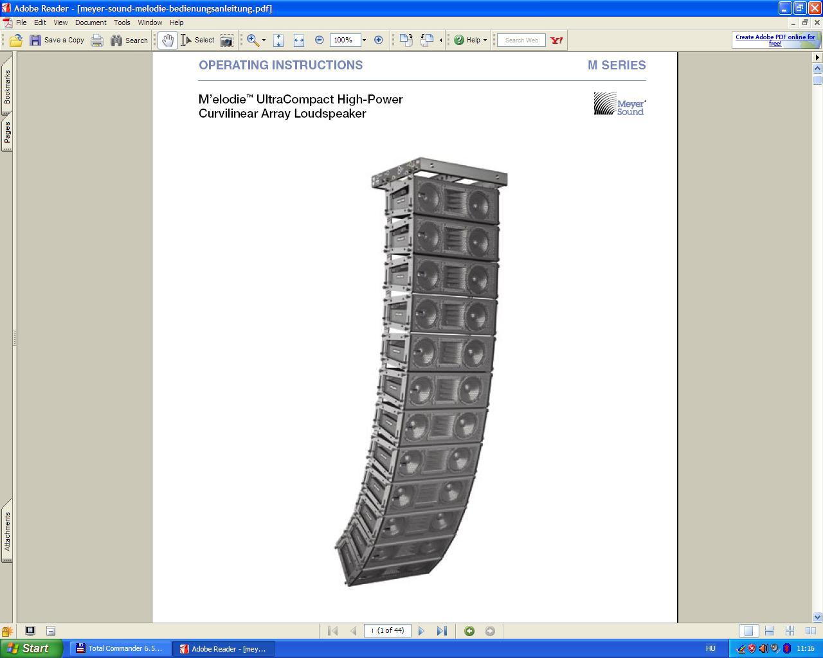Hide the toolbars using status bar icon

51,631
